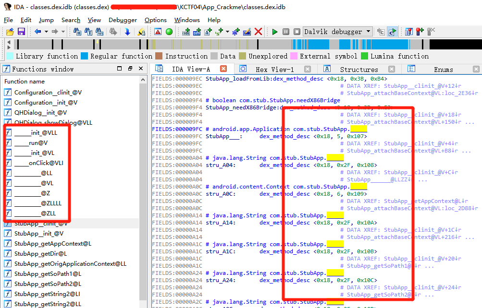Open the File menu
This screenshot has width=482, height=308.
(x=8, y=20)
